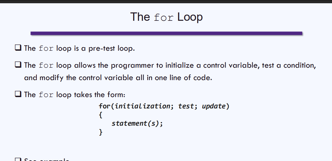The height and width of the screenshot is (161, 332).
Task: Click the "statement(s);" code line
Action: tap(137, 124)
